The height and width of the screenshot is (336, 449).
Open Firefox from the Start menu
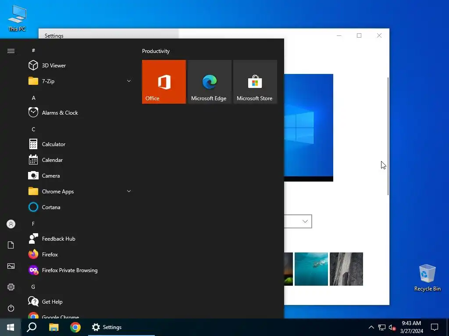coord(80,254)
